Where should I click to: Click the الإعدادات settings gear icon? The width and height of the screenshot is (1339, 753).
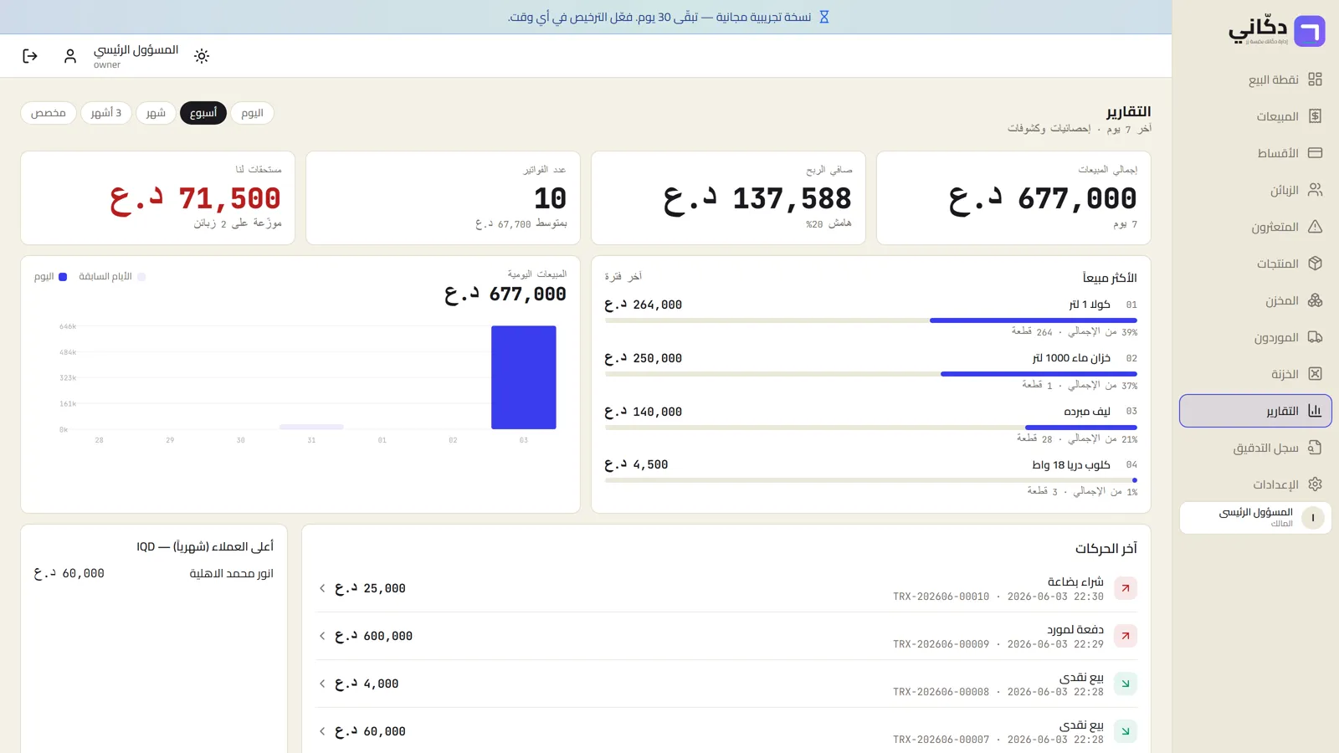click(1315, 484)
